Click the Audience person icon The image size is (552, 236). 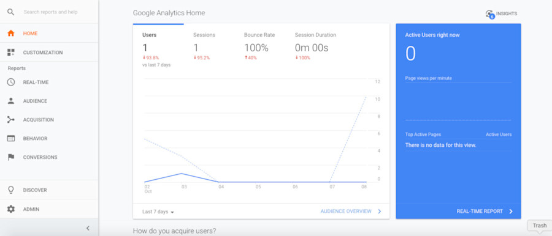(11, 101)
